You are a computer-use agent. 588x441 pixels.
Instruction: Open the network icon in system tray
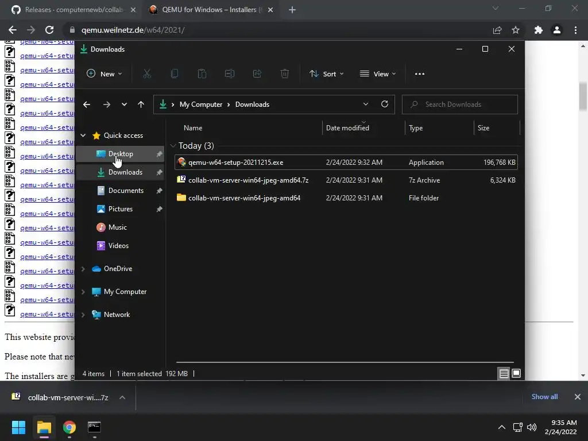518,427
